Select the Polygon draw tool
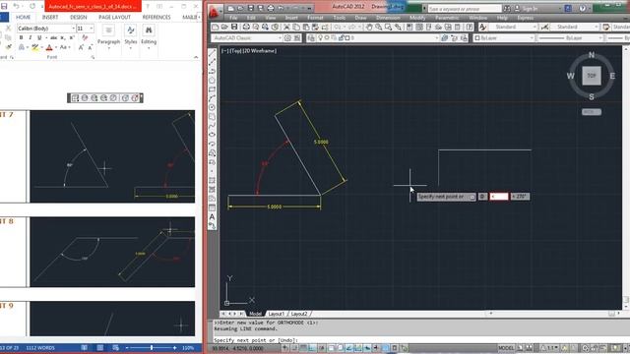The image size is (630, 354). (x=213, y=81)
